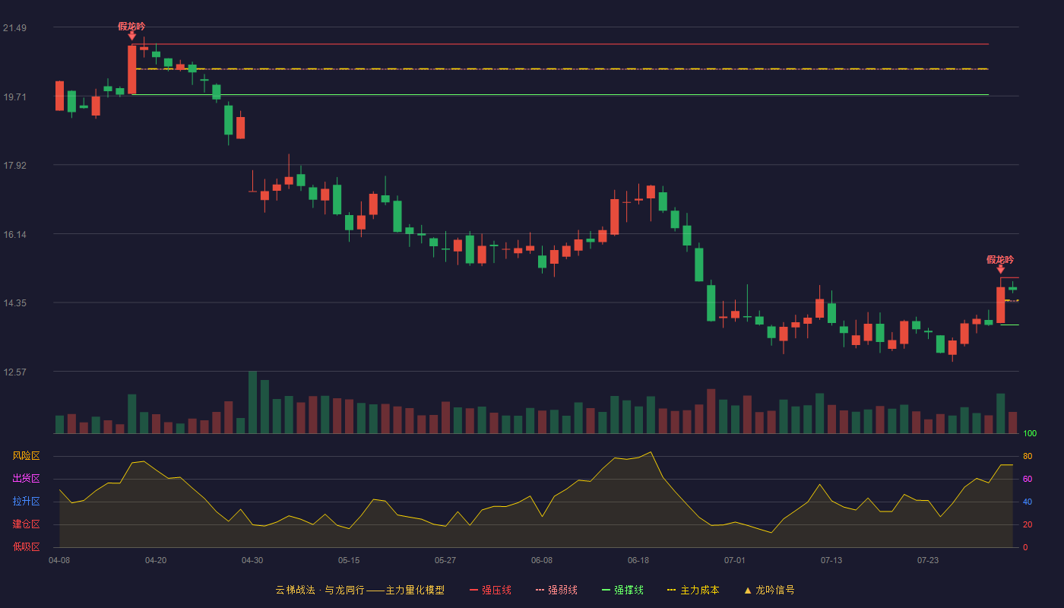Screen dimensions: 1064x608
Task: Toggle the 强撑线 legend series
Action: tap(622, 590)
